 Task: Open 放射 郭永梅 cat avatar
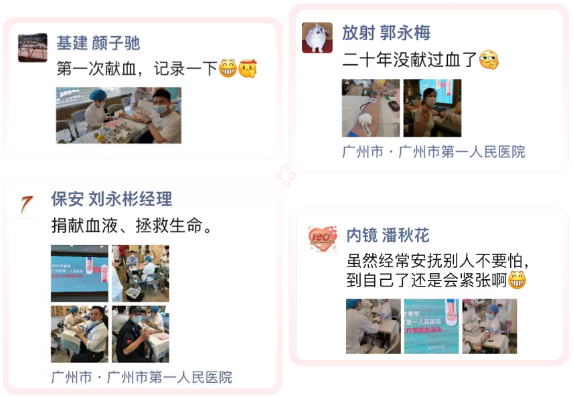tap(317, 37)
